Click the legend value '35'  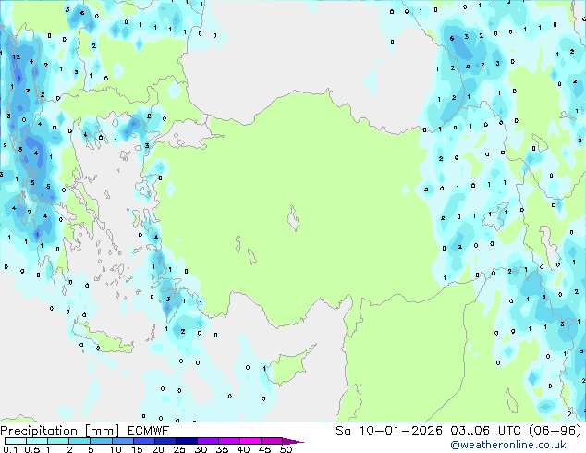pos(222,449)
